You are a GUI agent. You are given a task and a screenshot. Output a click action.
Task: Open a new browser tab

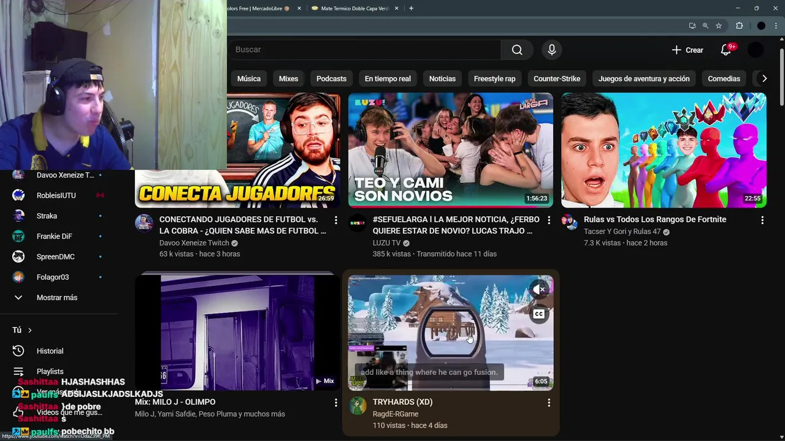pyautogui.click(x=411, y=8)
